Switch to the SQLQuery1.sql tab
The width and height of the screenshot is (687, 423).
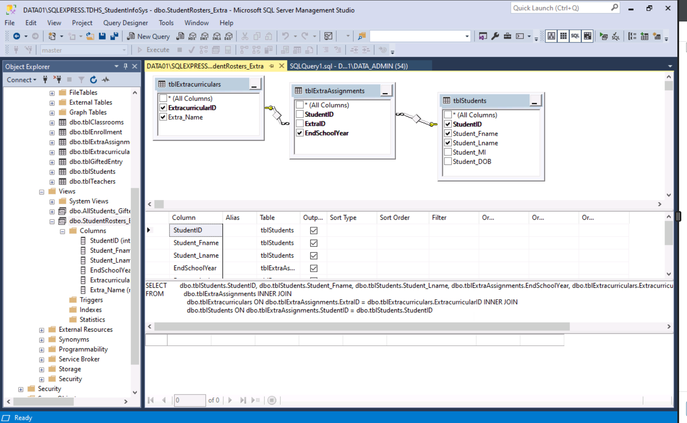tap(349, 66)
